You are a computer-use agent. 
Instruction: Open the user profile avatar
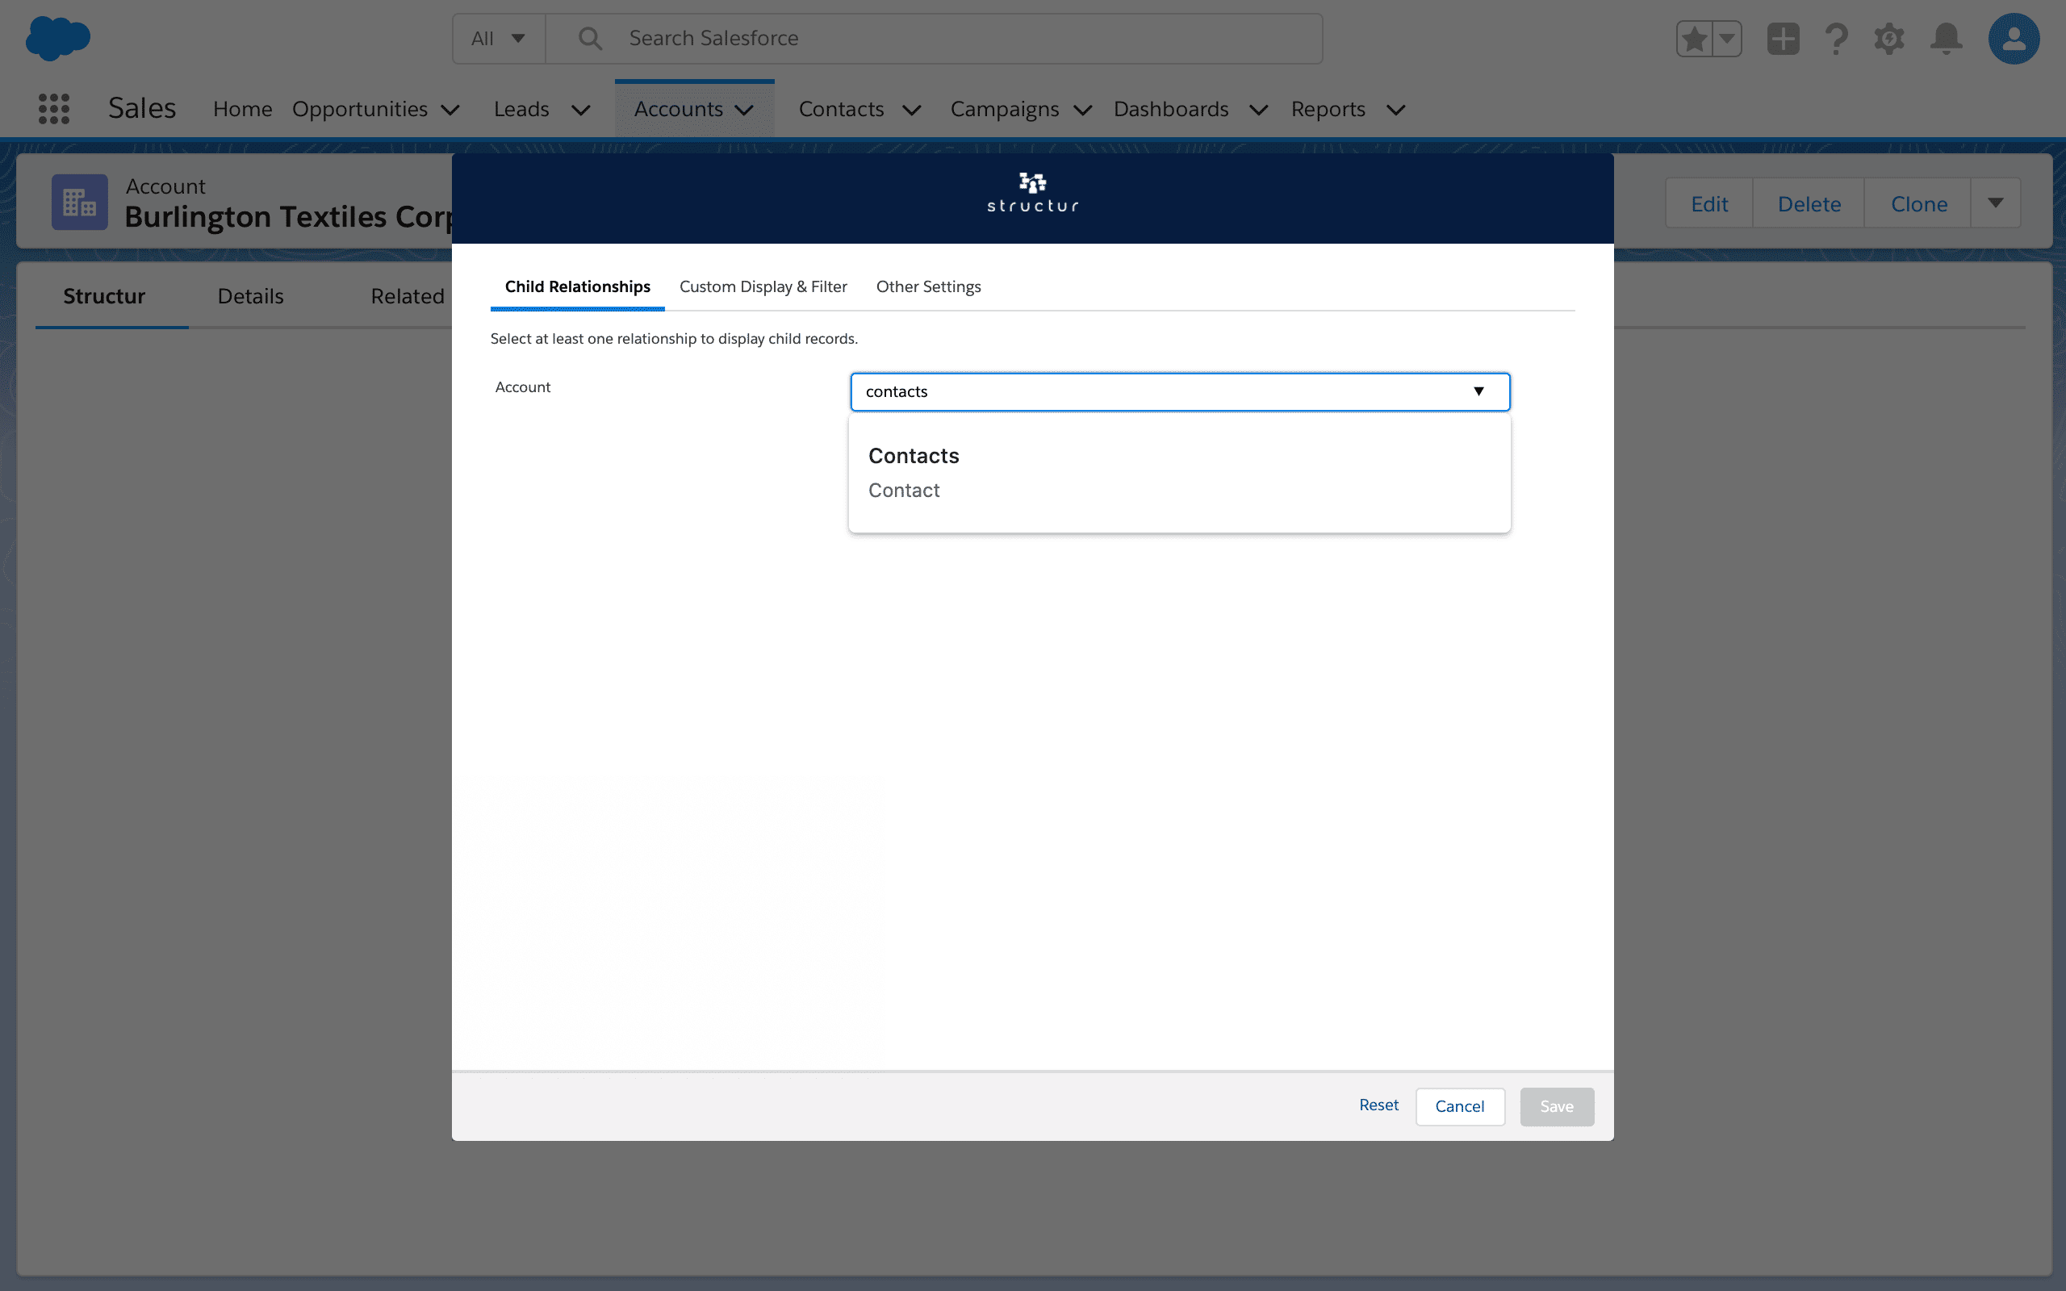(x=2013, y=39)
